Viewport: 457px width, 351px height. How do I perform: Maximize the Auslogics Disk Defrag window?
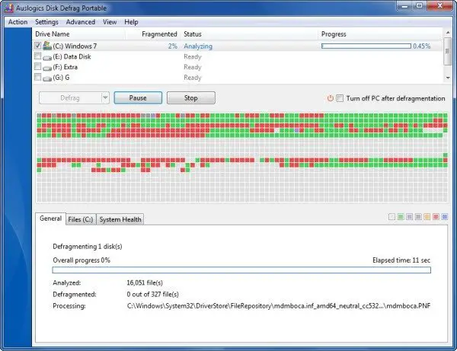point(420,6)
